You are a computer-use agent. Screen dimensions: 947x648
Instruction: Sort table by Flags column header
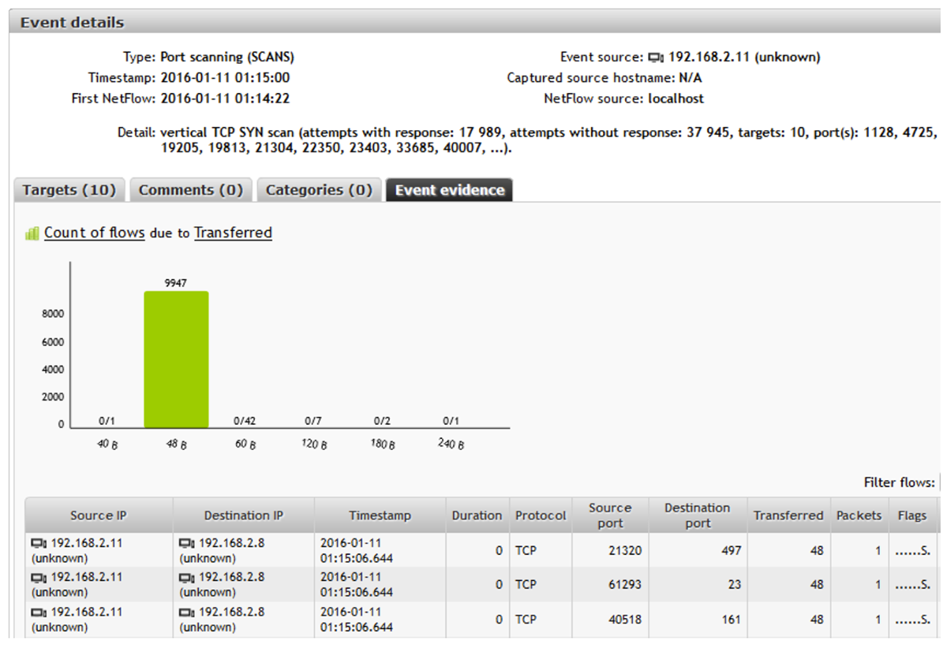(912, 516)
